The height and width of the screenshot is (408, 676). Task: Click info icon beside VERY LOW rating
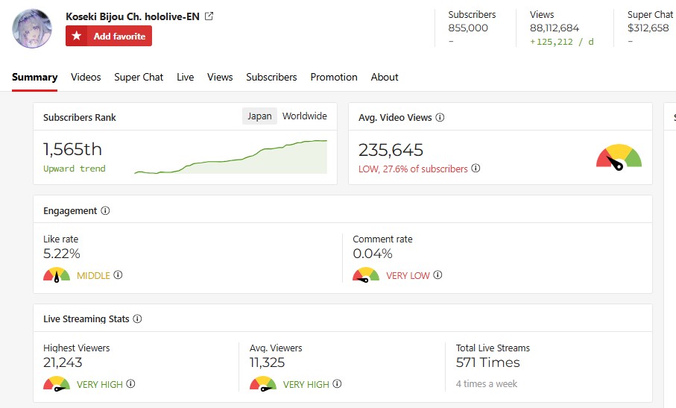437,274
